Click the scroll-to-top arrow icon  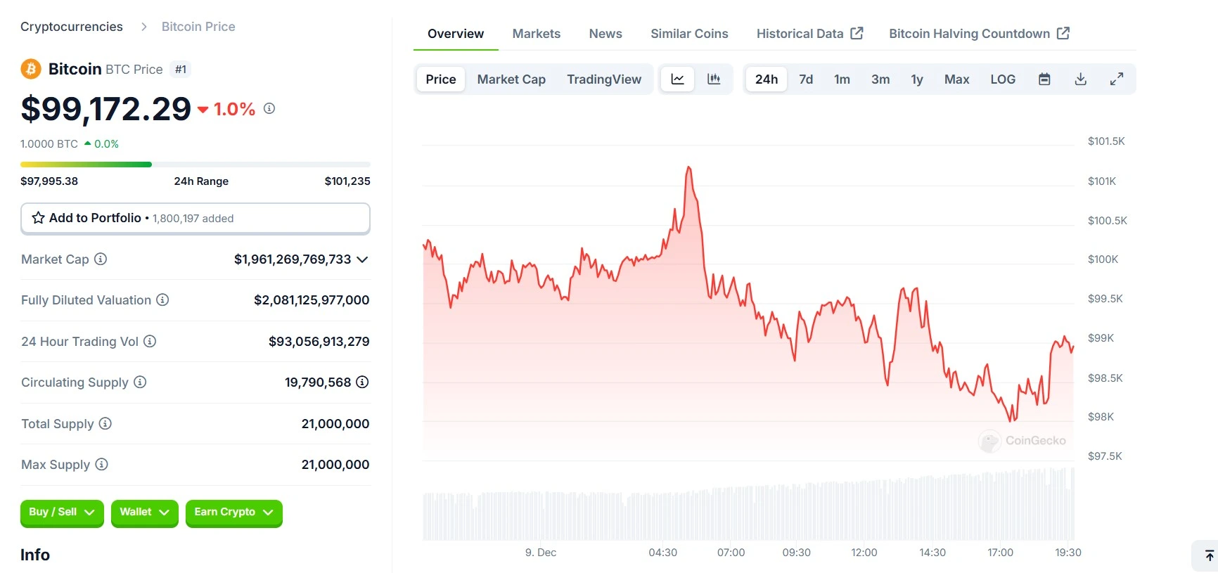pos(1209,556)
